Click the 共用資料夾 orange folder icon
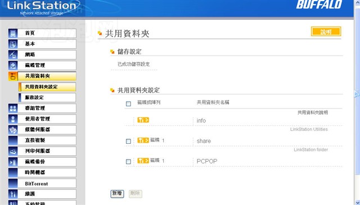Image resolution: width=360 pixels, height=205 pixels. pos(13,76)
